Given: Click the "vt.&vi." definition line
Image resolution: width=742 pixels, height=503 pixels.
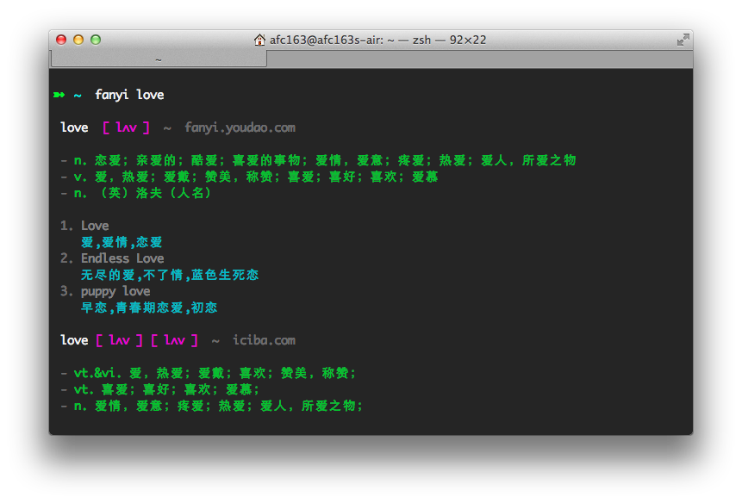Looking at the screenshot, I should [x=209, y=373].
